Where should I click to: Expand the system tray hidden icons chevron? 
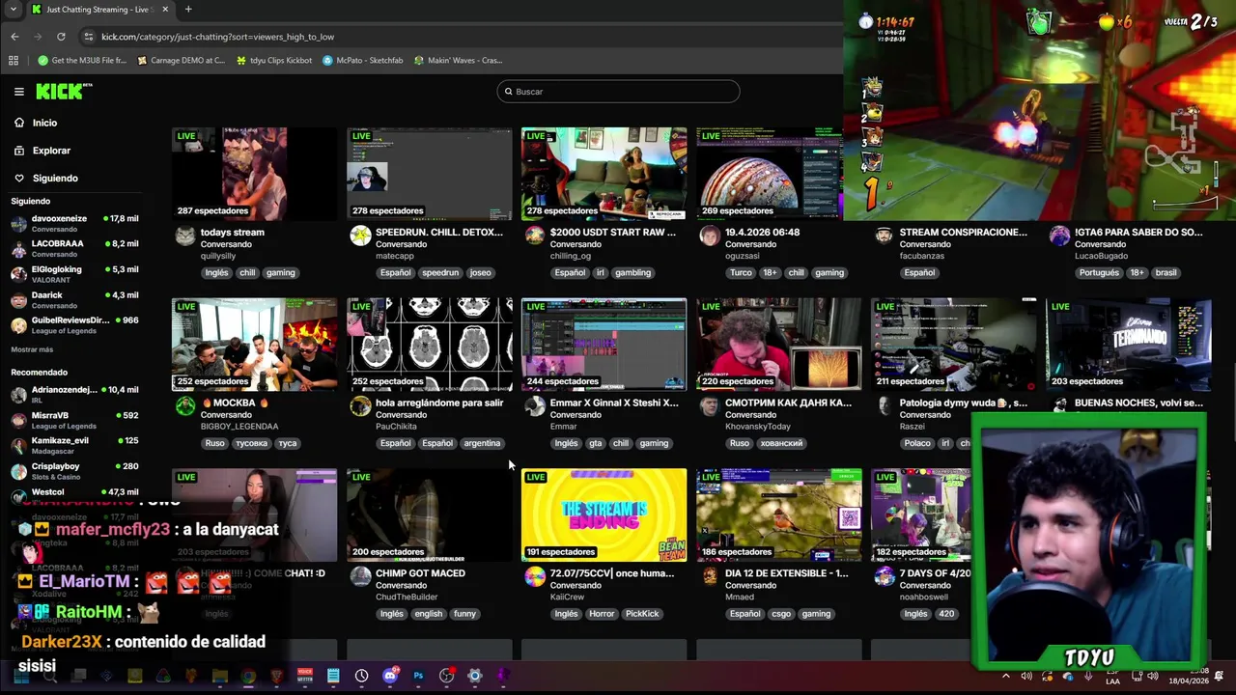pyautogui.click(x=1006, y=676)
